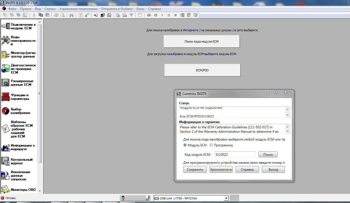
Task: Open Диагностические проверки ECM in sidebar
Action: point(19,69)
